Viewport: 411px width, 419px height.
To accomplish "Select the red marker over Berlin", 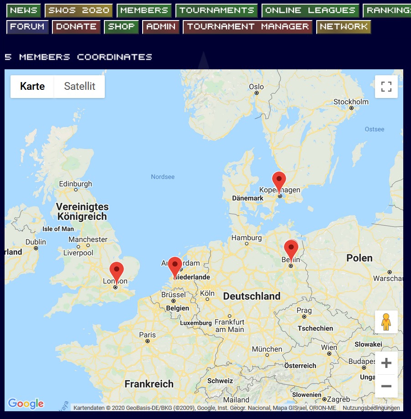I will pyautogui.click(x=291, y=249).
